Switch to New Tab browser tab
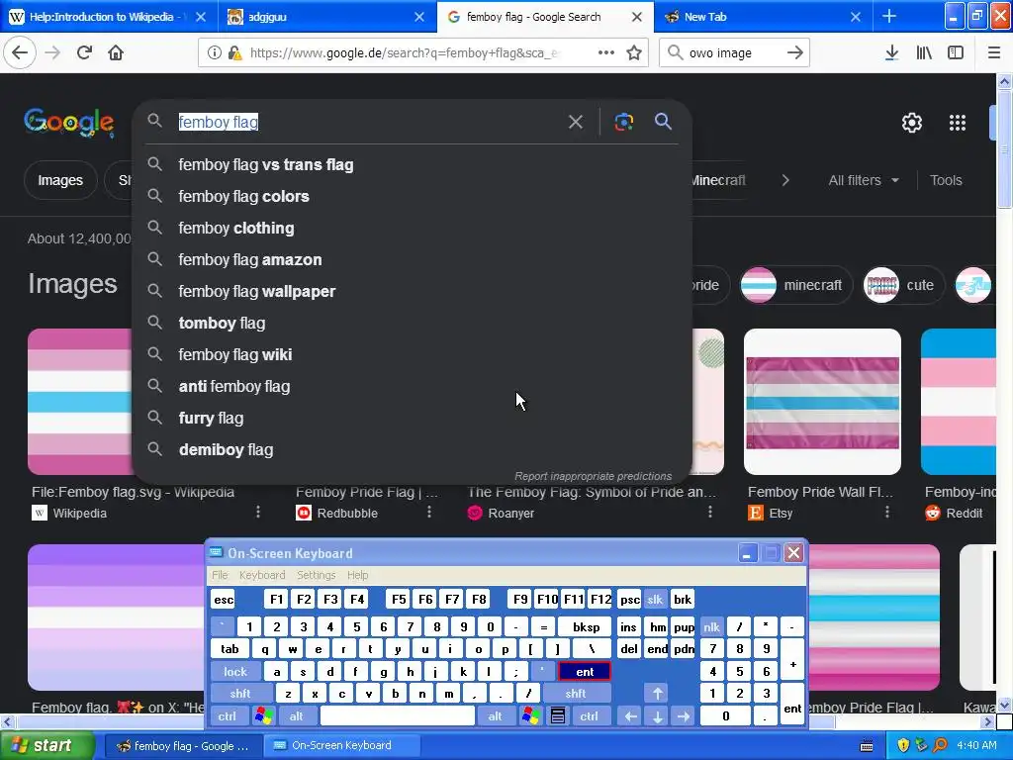 pyautogui.click(x=763, y=17)
